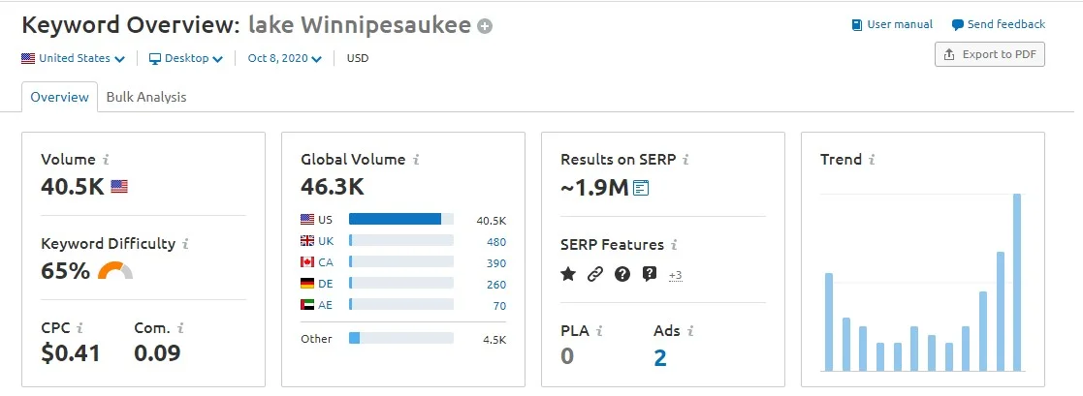The image size is (1083, 396).
Task: Click the question mark SERP feature icon
Action: (x=622, y=274)
